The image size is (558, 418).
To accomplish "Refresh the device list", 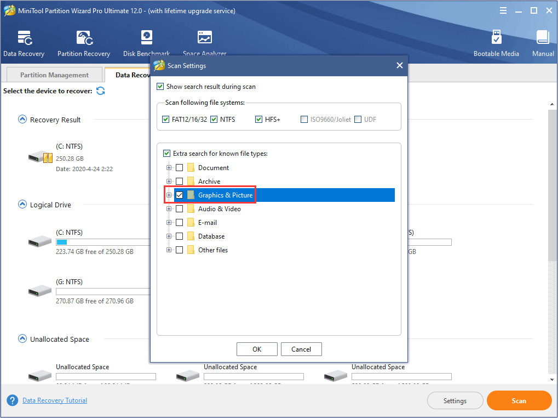I will 101,91.
